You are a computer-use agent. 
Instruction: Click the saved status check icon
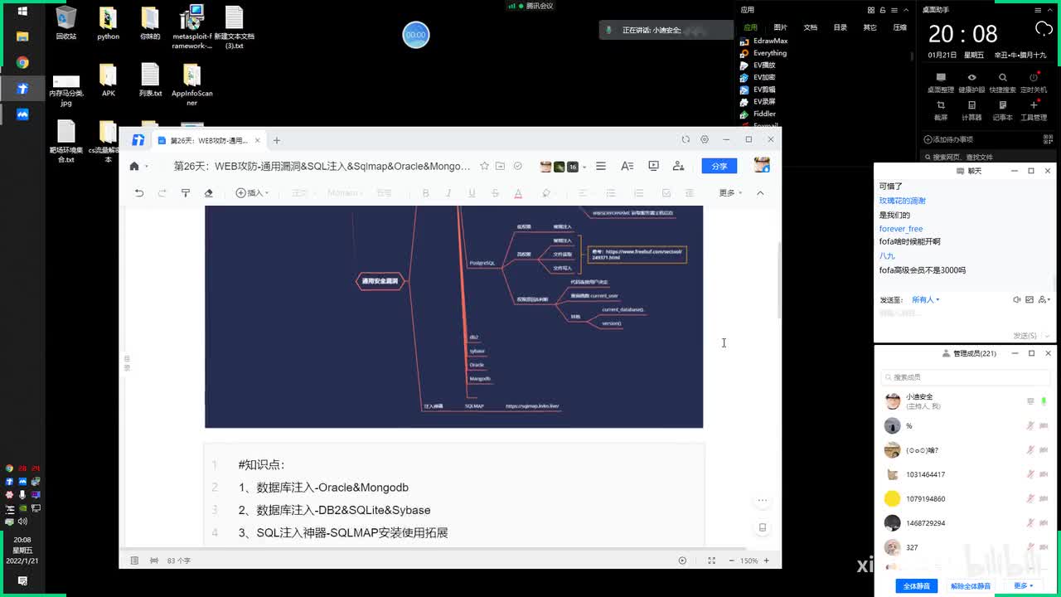point(518,166)
